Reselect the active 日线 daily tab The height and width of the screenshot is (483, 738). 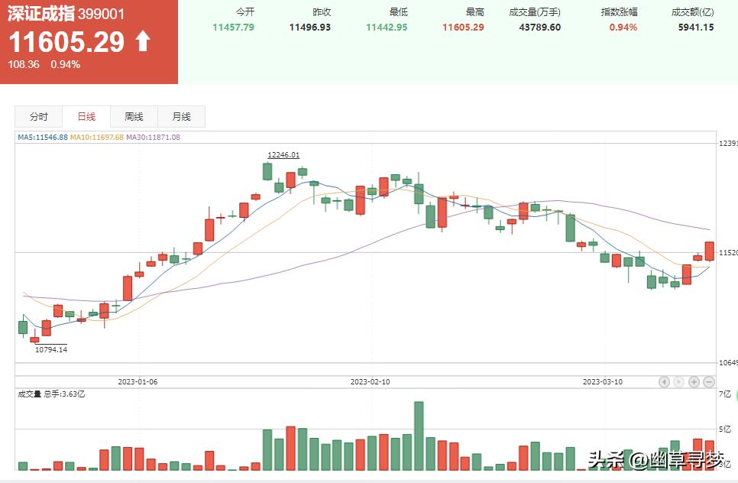(86, 116)
